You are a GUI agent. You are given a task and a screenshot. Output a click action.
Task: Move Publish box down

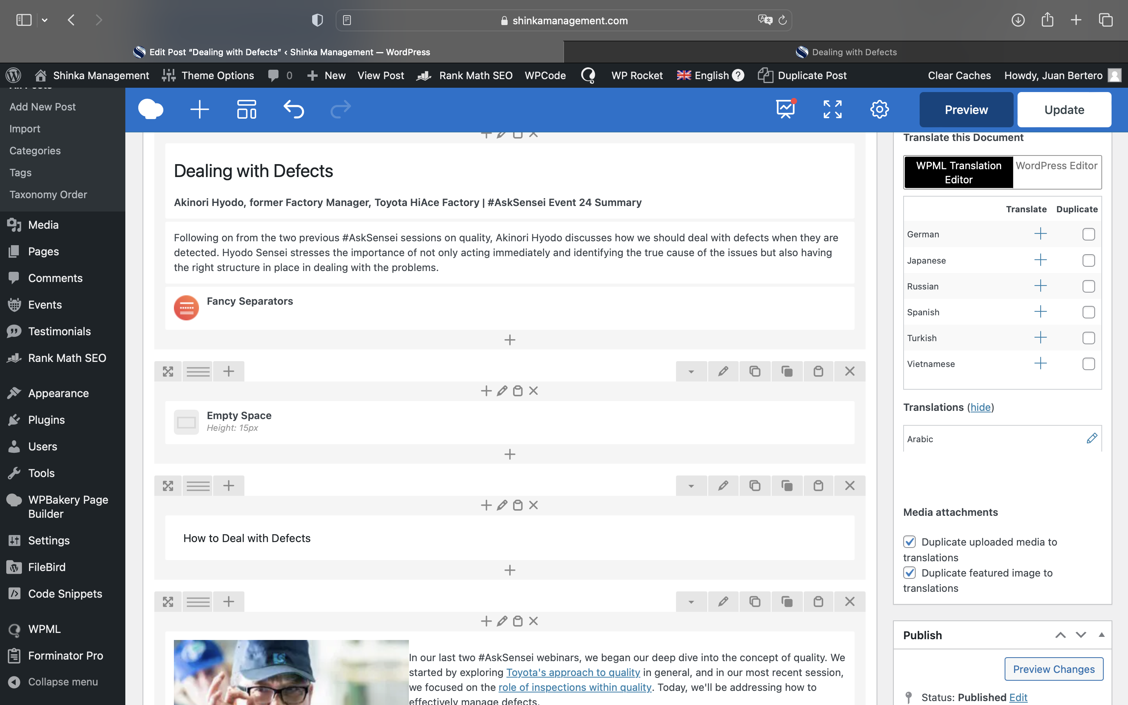point(1081,635)
